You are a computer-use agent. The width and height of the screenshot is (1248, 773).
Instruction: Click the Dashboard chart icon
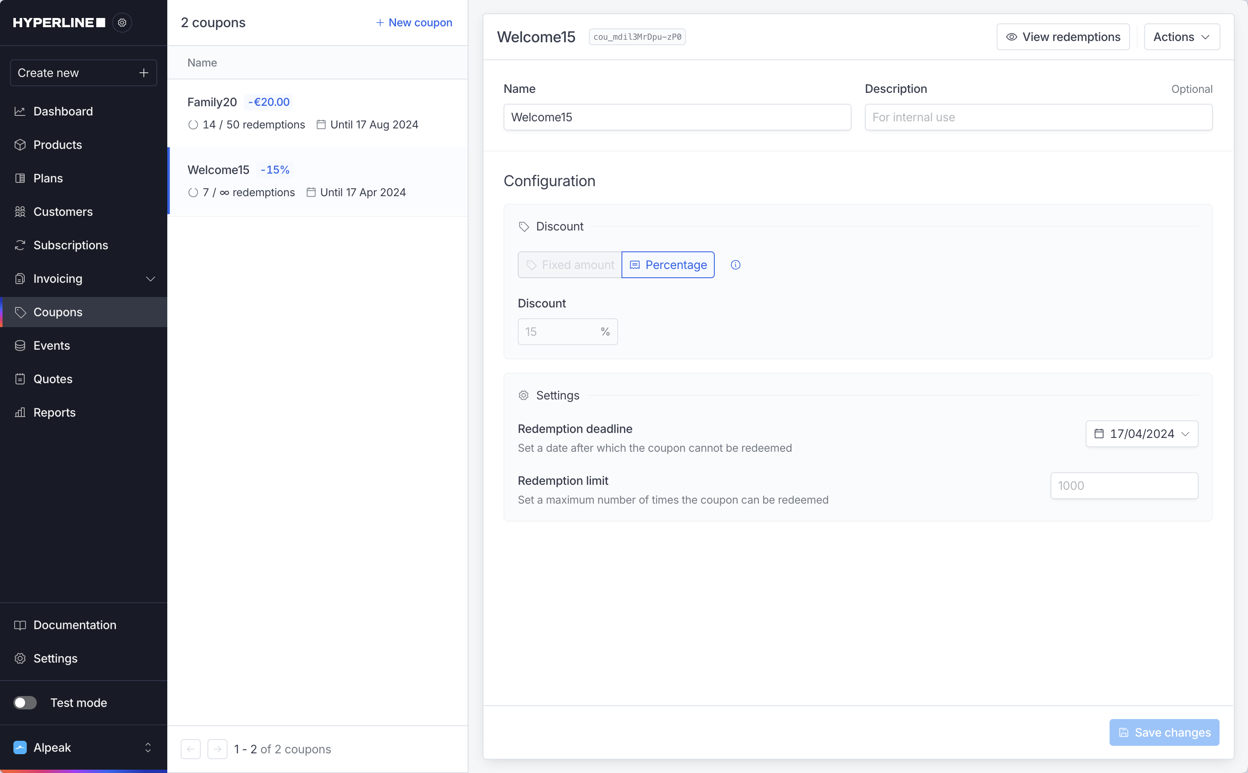click(x=20, y=111)
